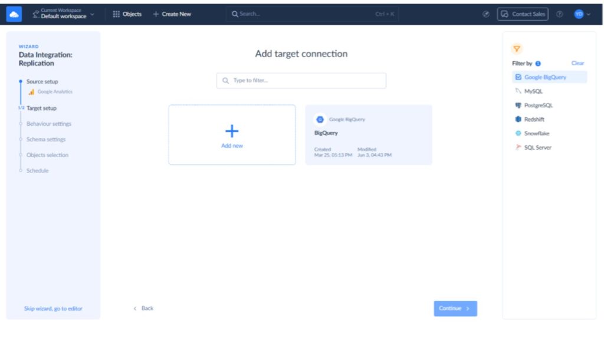Click the compass icon in the top bar
Viewport: 604px width, 339px height.
pyautogui.click(x=486, y=14)
